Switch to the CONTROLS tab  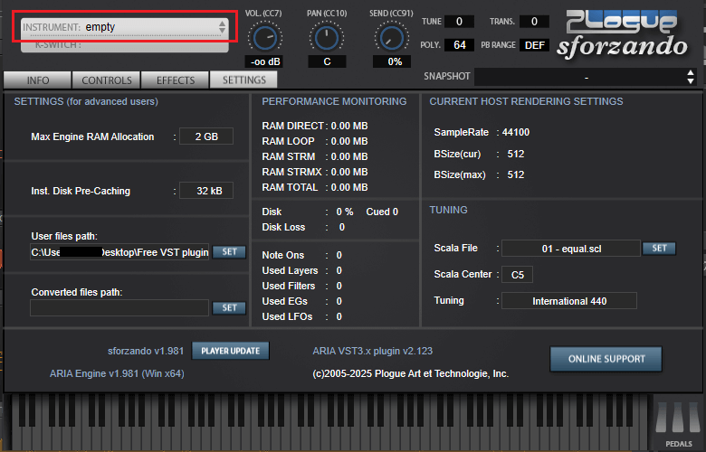(x=107, y=80)
